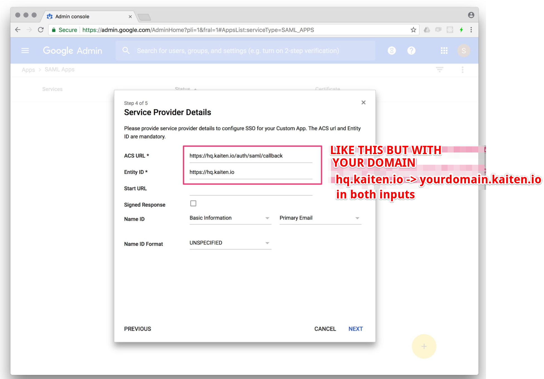Close the Service Provider Details dialog
This screenshot has width=544, height=379.
[363, 103]
